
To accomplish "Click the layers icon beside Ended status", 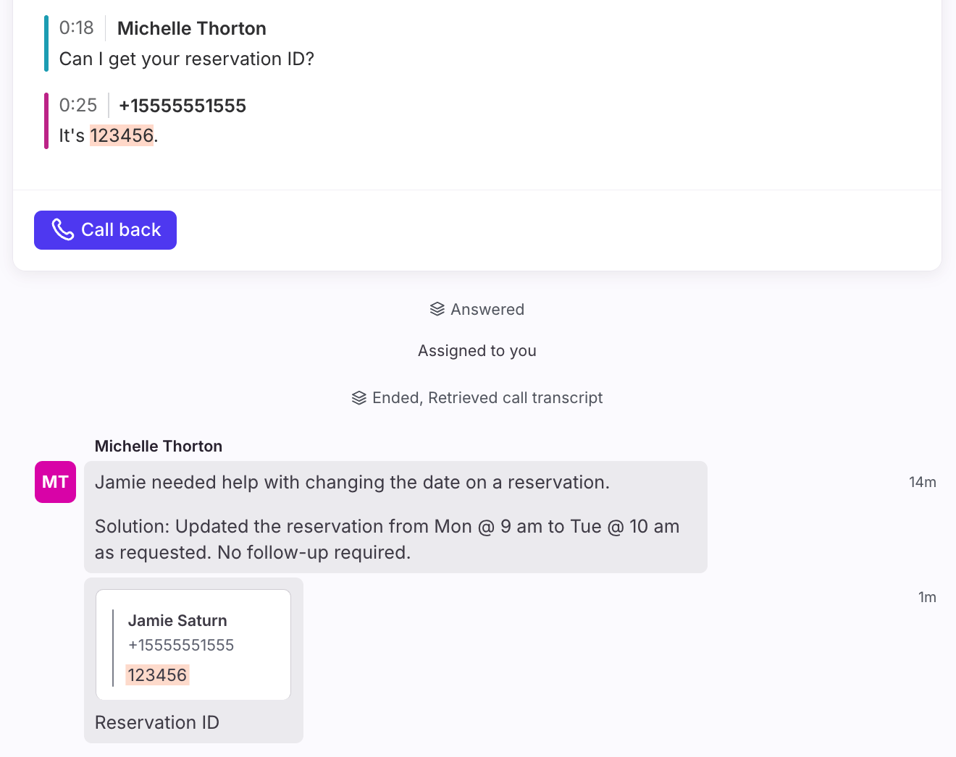I will (359, 398).
